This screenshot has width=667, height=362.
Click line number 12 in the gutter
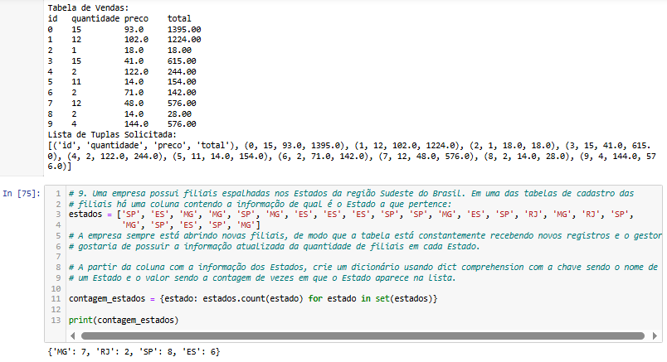click(56, 309)
